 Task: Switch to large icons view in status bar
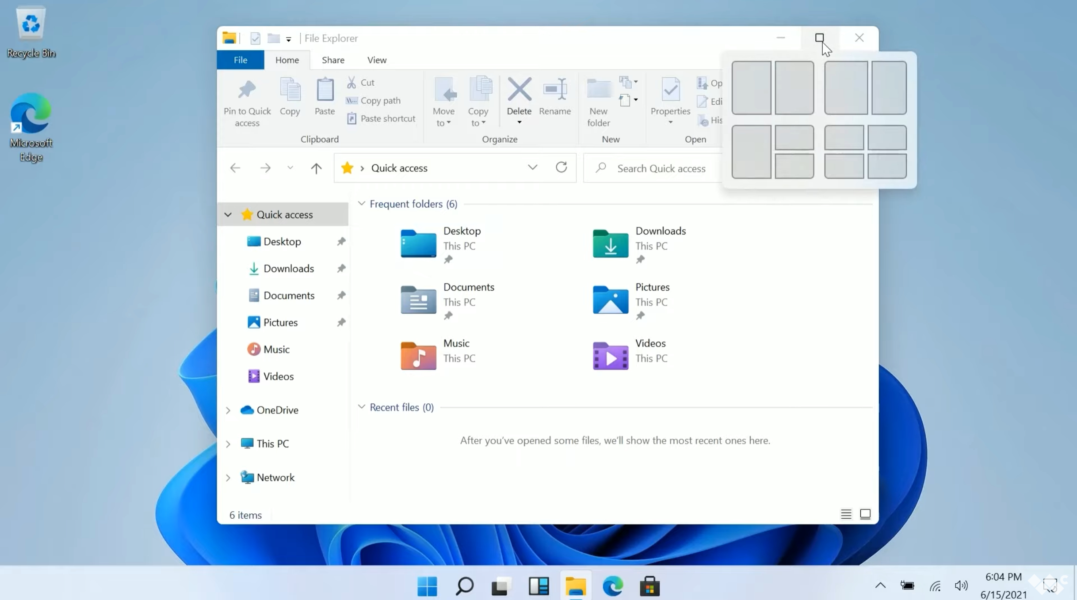pyautogui.click(x=865, y=514)
